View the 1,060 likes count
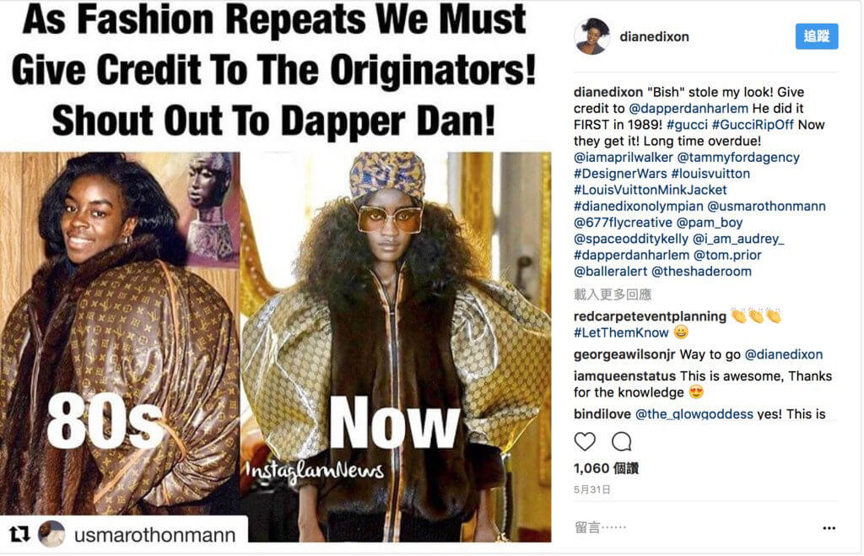 click(x=606, y=468)
